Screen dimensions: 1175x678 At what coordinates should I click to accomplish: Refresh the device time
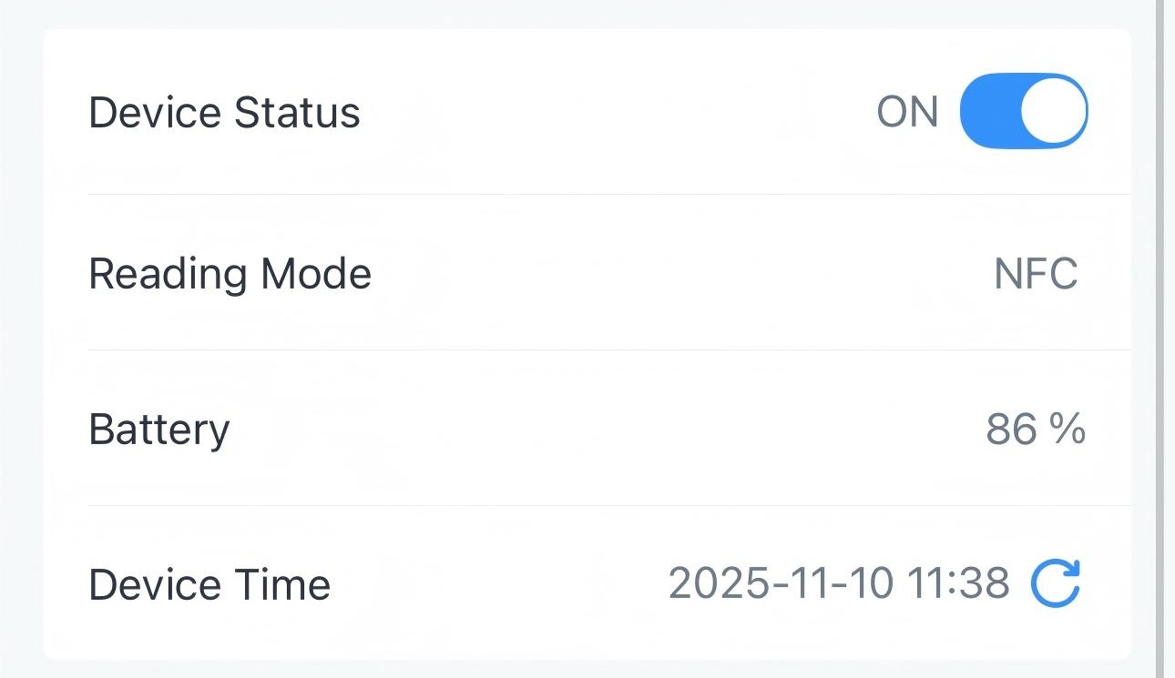[x=1056, y=583]
